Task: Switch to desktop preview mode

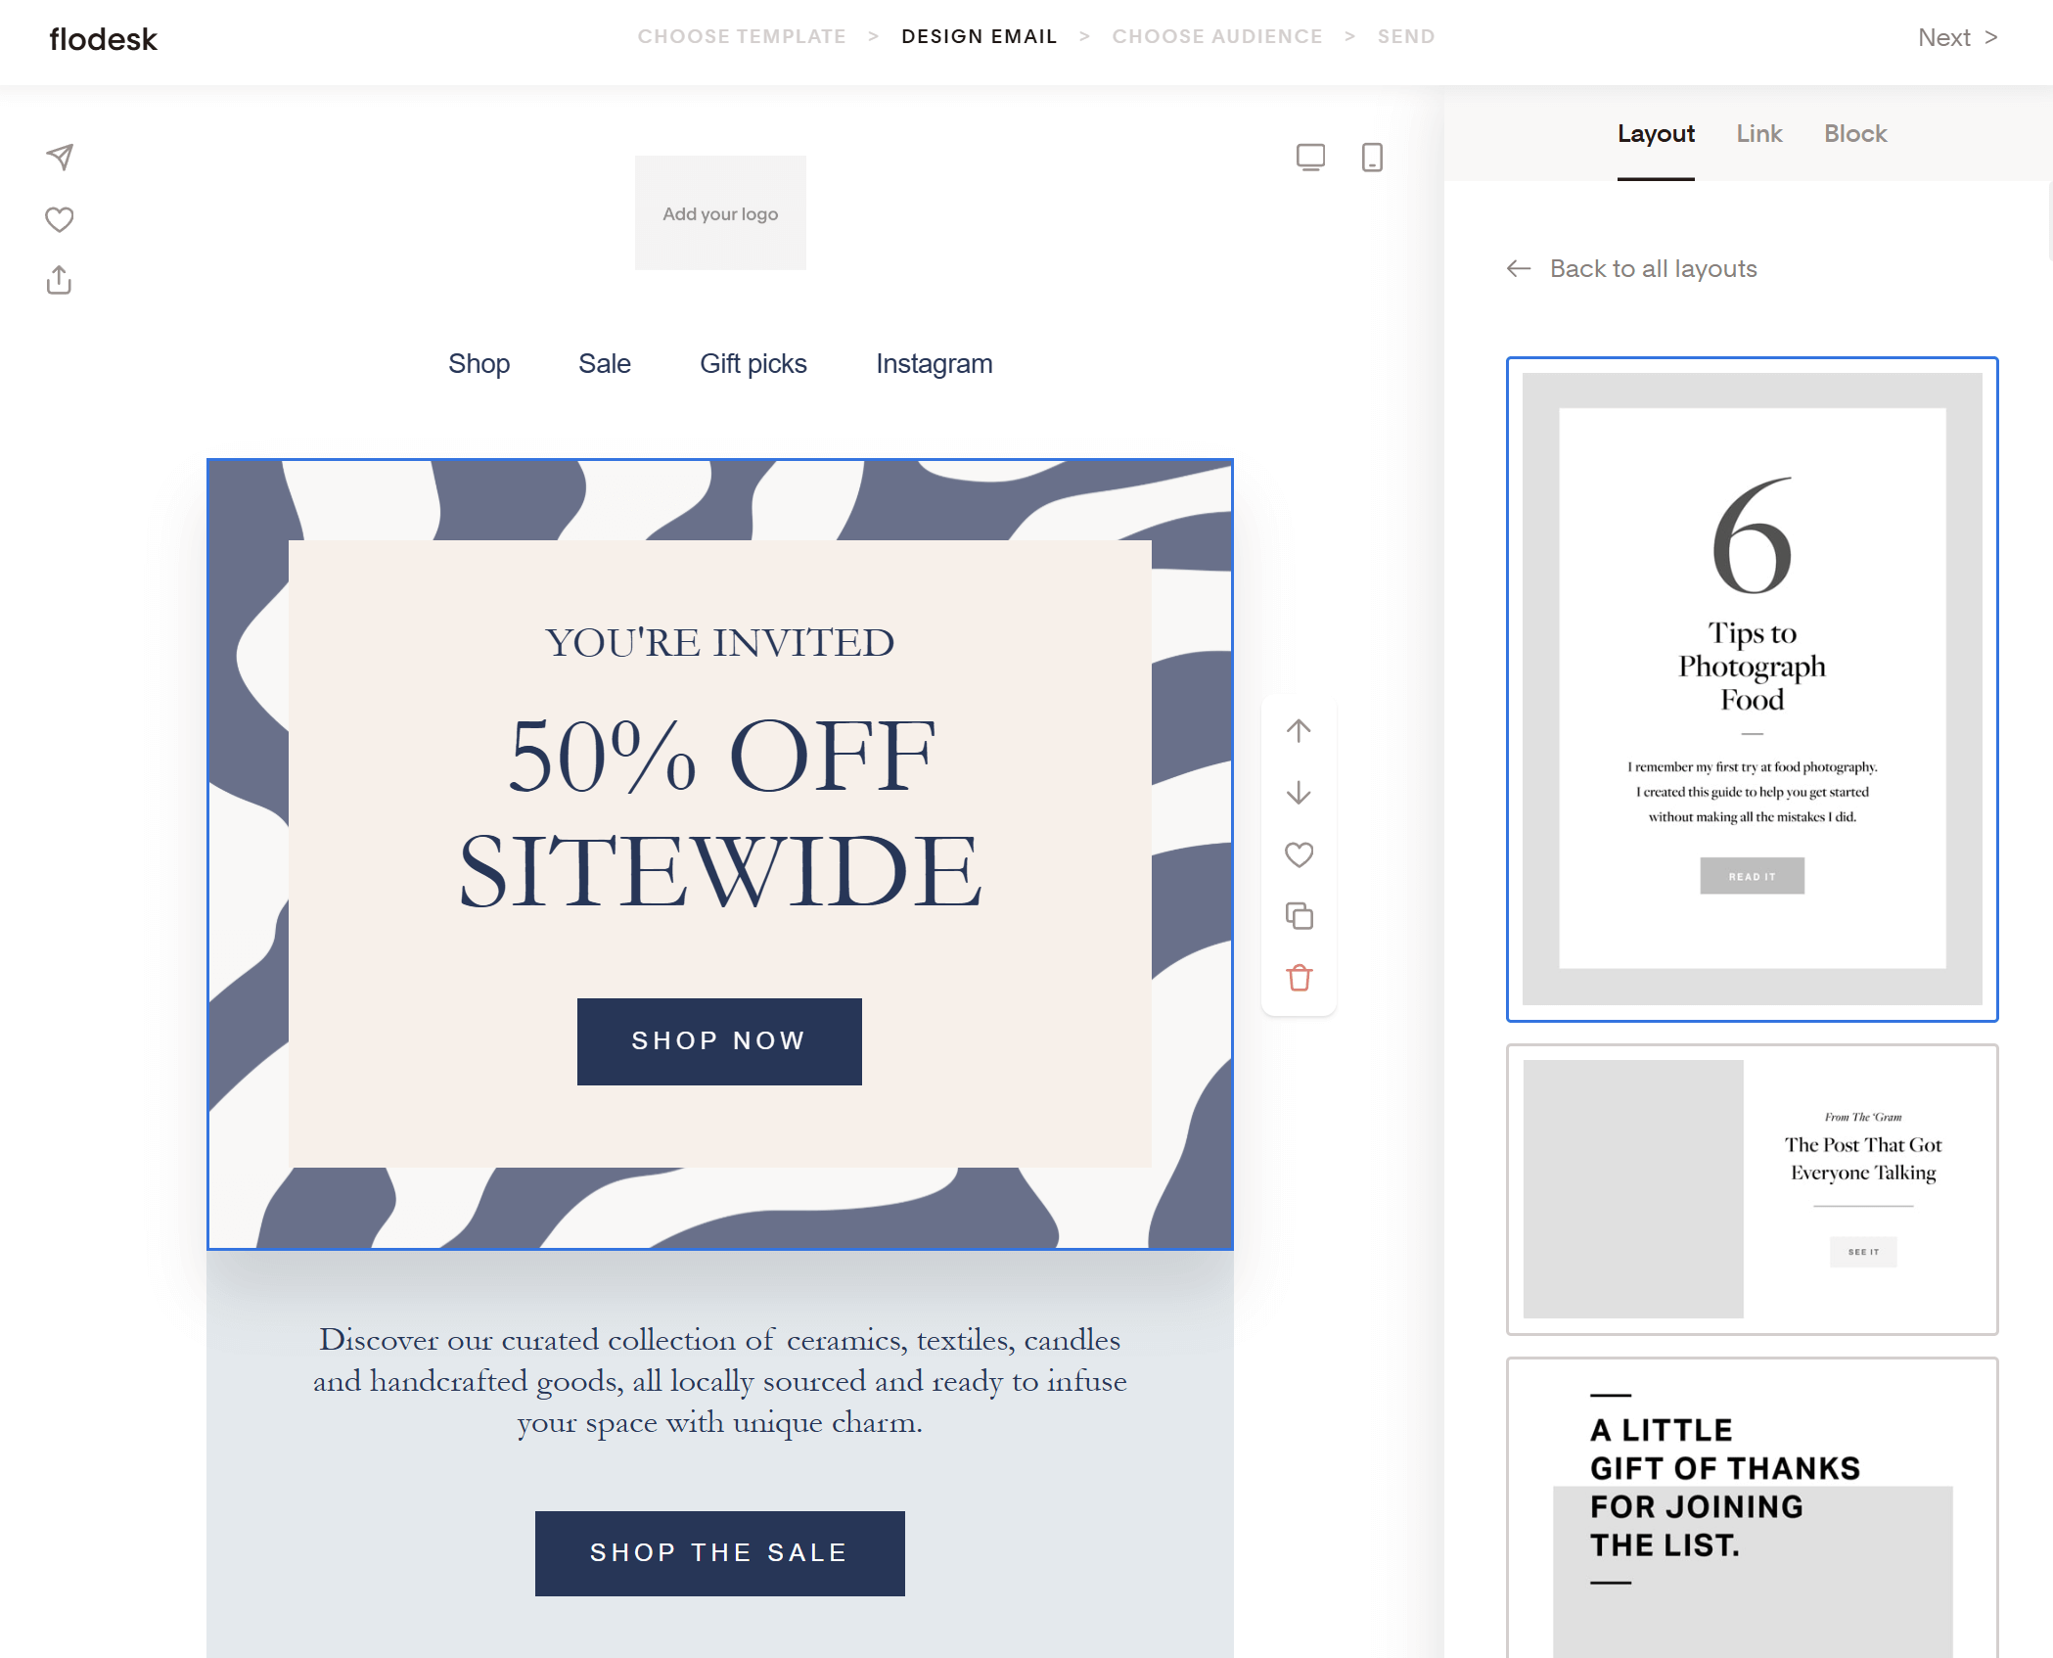Action: pyautogui.click(x=1311, y=157)
